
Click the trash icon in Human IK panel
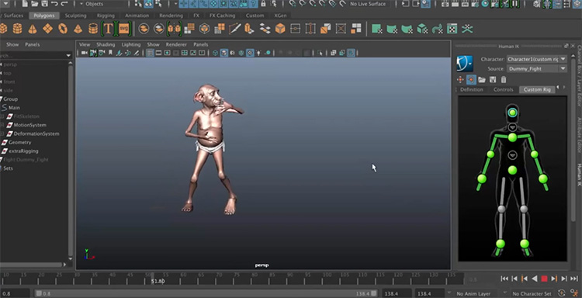point(504,79)
